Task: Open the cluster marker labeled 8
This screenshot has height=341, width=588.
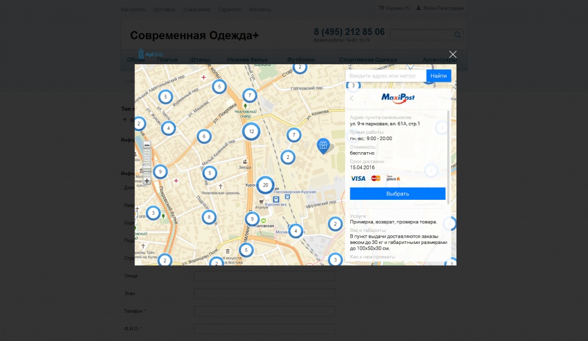Action: click(209, 217)
